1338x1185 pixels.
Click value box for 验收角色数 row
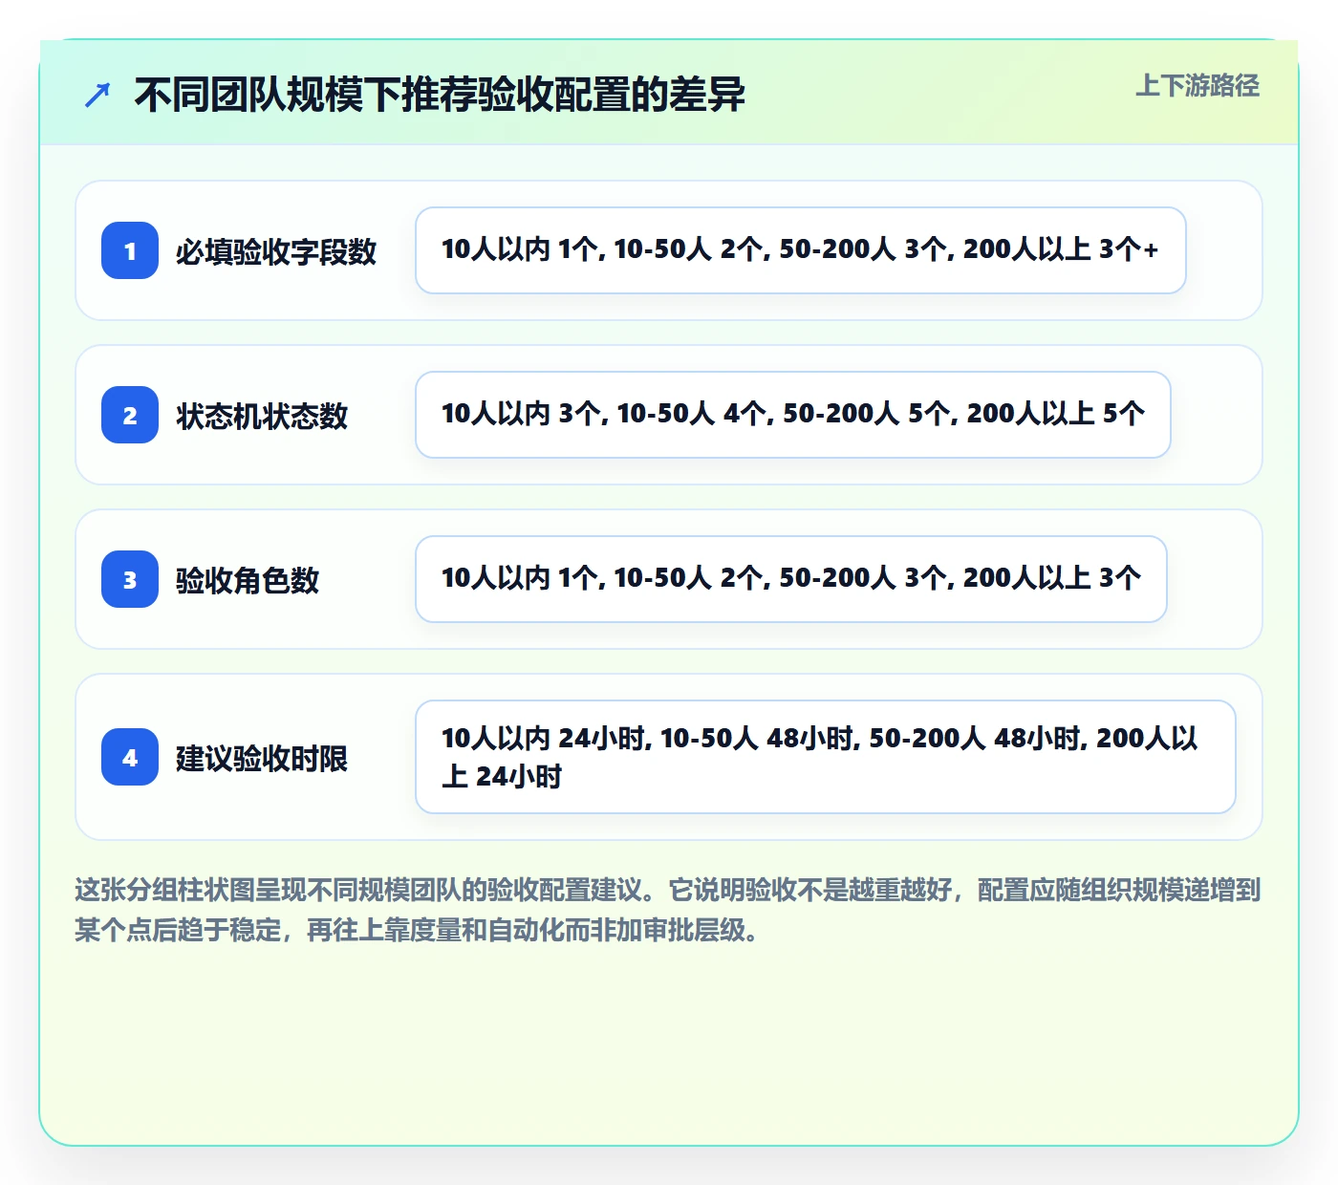(791, 579)
